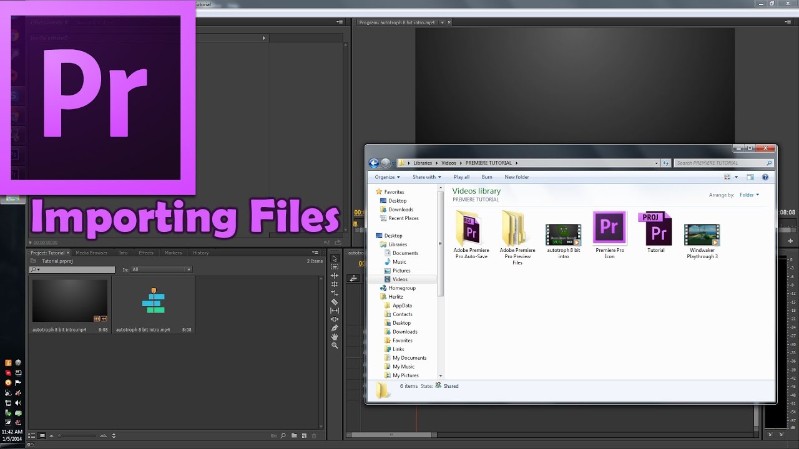799x449 pixels.
Task: Select the Selection tool in Premiere tools panel
Action: [x=335, y=258]
